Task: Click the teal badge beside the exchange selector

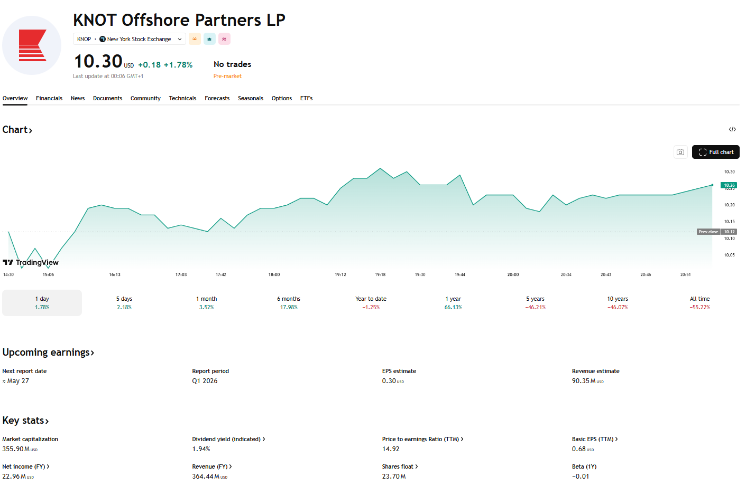Action: point(209,39)
